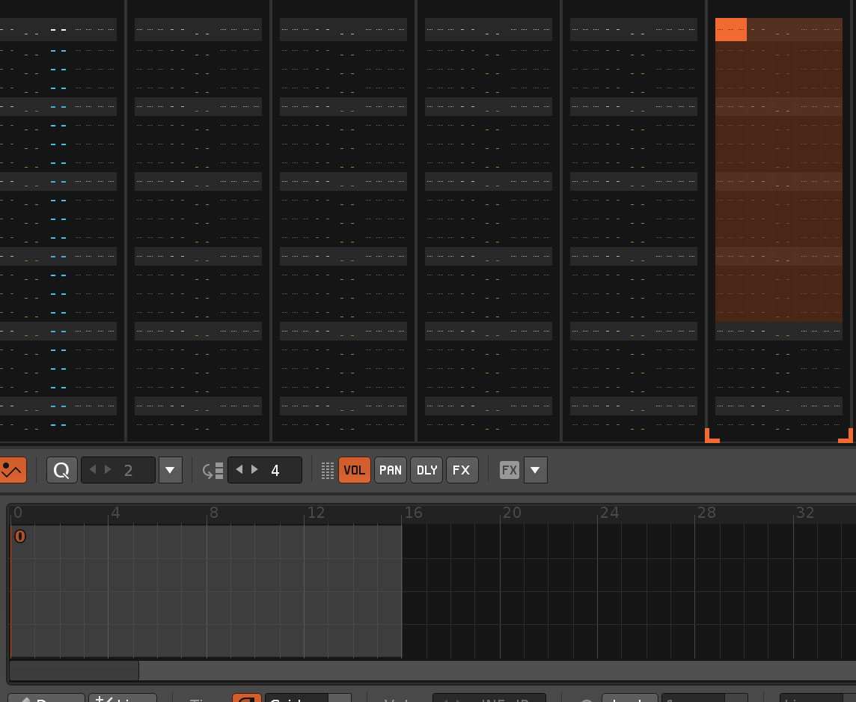Click the envelope point marker labeled 0

point(20,536)
